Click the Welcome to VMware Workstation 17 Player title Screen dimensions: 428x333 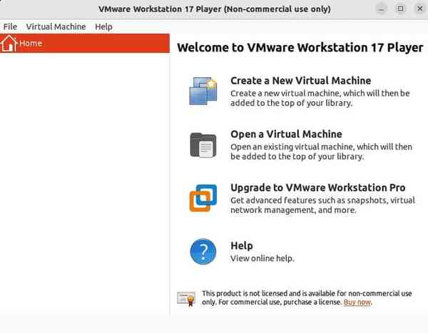tap(300, 48)
